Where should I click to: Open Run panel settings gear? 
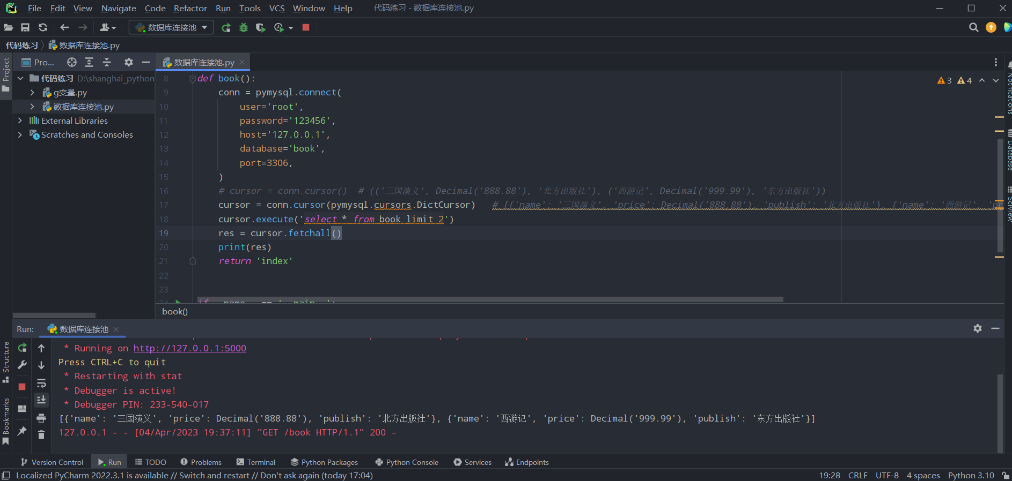[x=978, y=328]
